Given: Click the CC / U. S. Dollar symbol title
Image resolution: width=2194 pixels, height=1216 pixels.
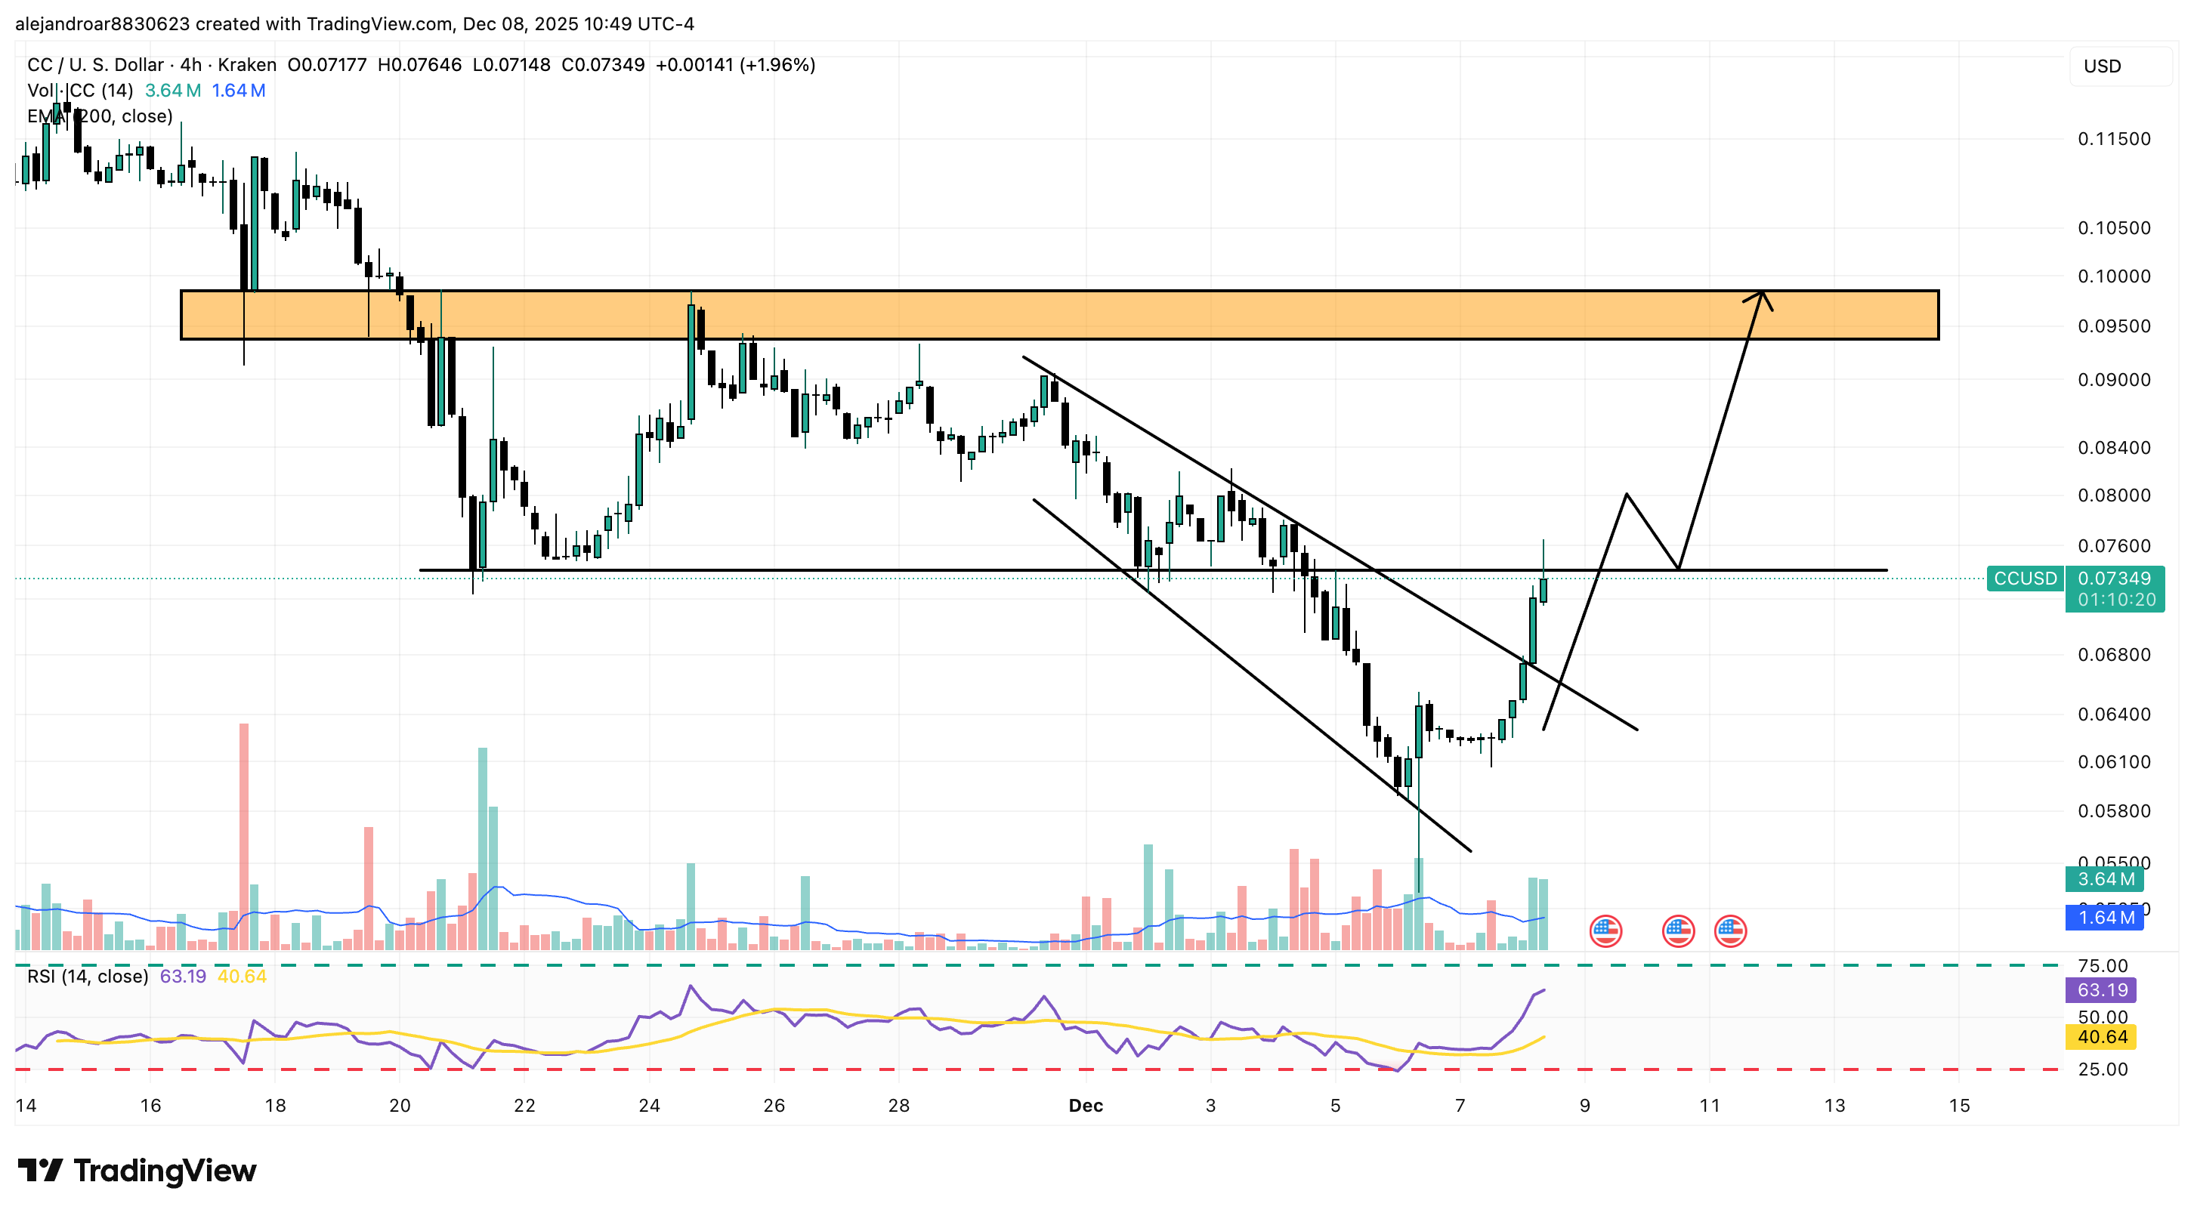Looking at the screenshot, I should [x=95, y=65].
